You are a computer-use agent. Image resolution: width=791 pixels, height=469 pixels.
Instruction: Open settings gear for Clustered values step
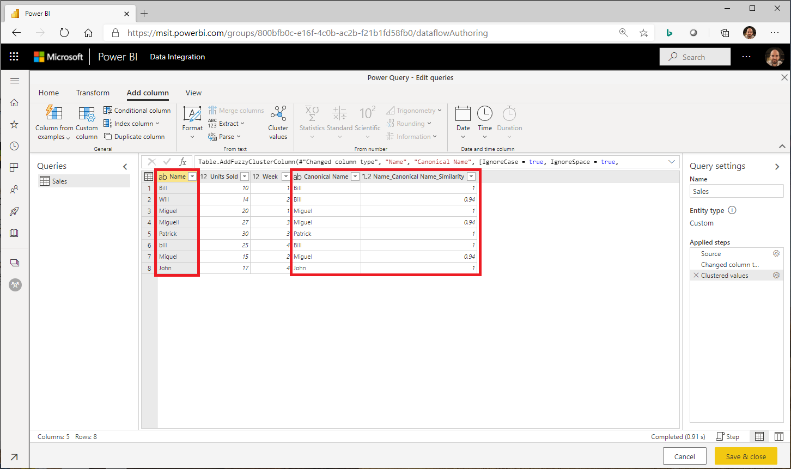(x=776, y=275)
